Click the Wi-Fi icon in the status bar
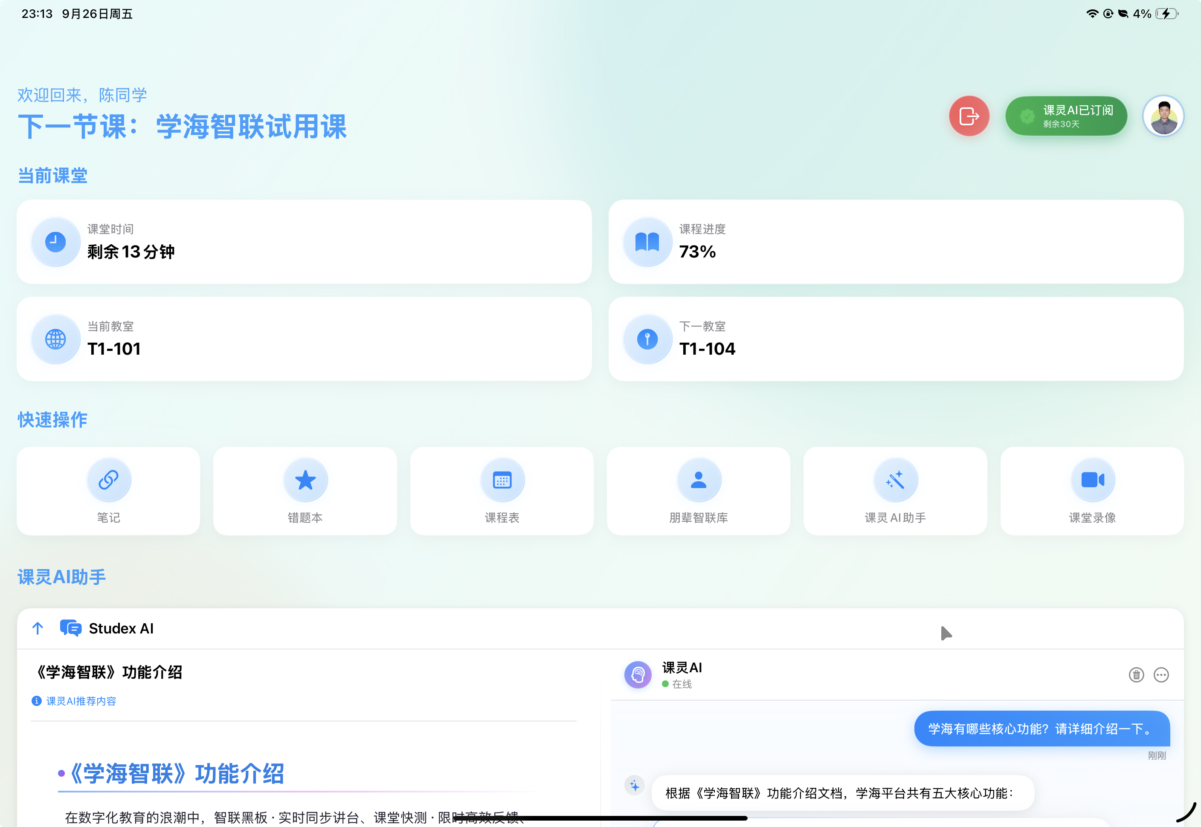Image resolution: width=1201 pixels, height=827 pixels. pos(1092,14)
